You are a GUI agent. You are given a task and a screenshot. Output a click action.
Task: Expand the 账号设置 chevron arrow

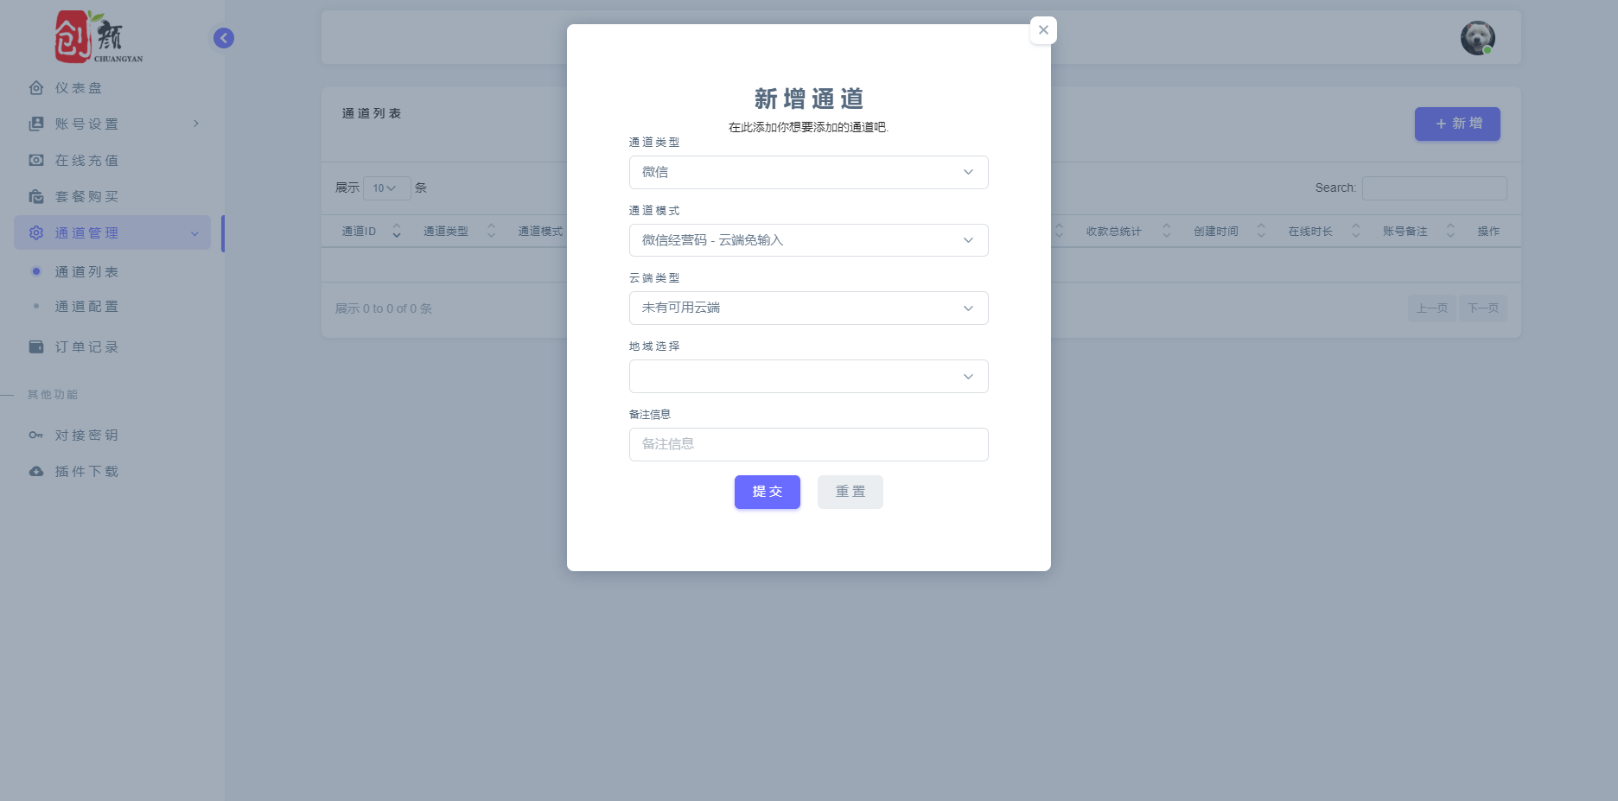click(x=196, y=124)
